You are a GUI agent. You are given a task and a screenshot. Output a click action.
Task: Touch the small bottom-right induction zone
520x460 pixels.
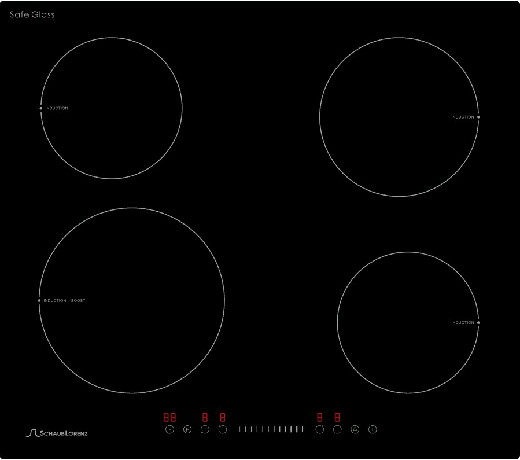[408, 322]
